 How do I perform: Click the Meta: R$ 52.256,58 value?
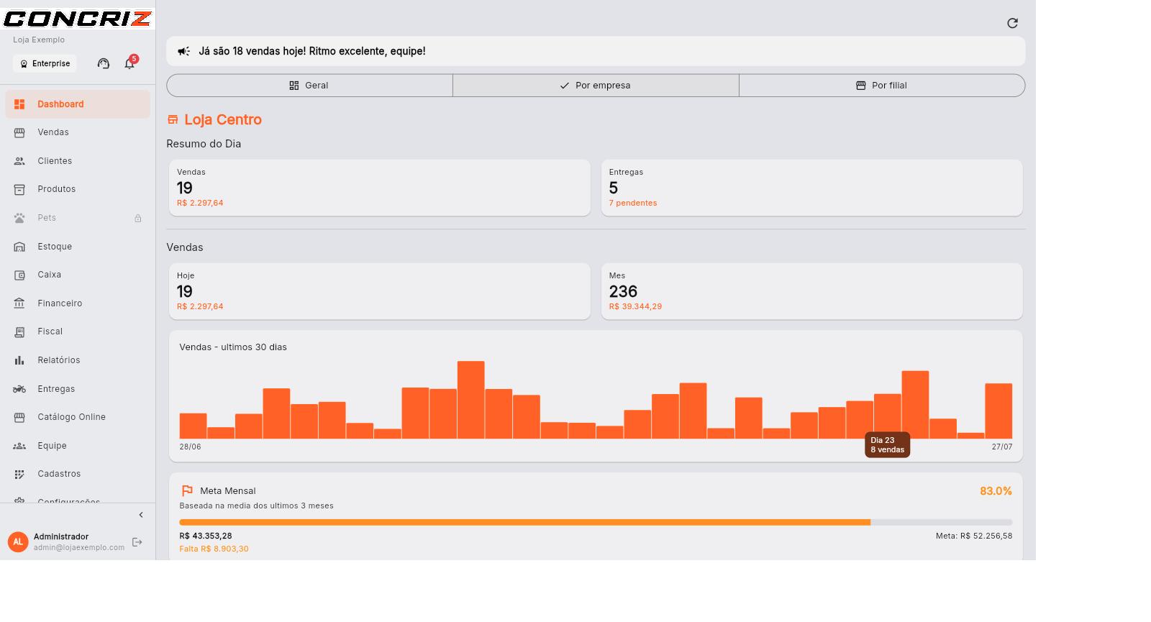[x=974, y=536]
